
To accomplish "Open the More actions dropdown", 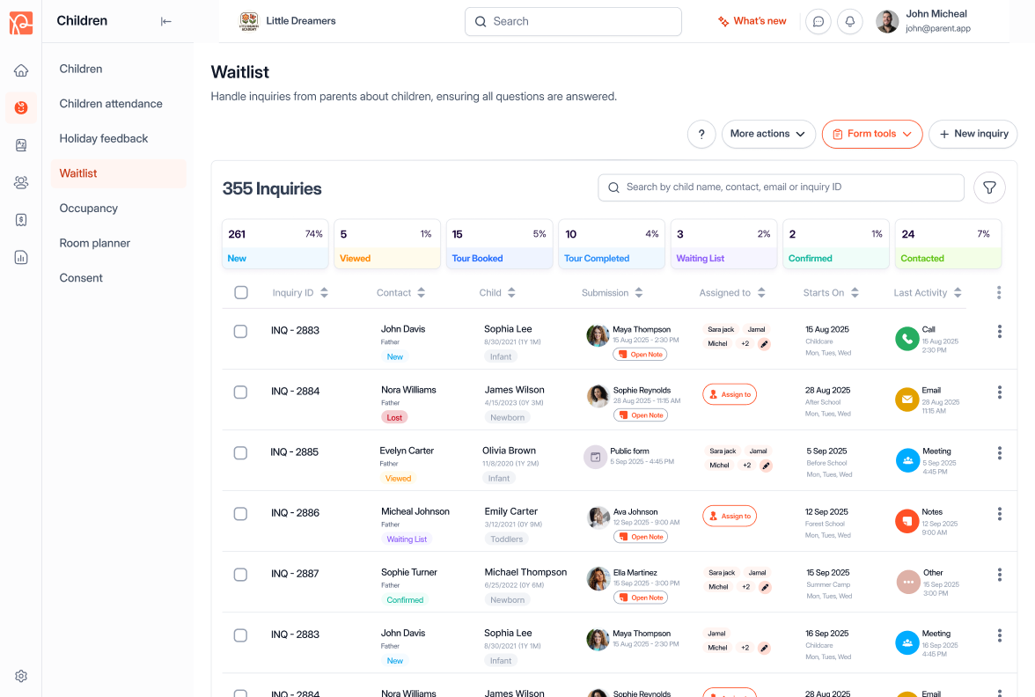I will pyautogui.click(x=767, y=134).
